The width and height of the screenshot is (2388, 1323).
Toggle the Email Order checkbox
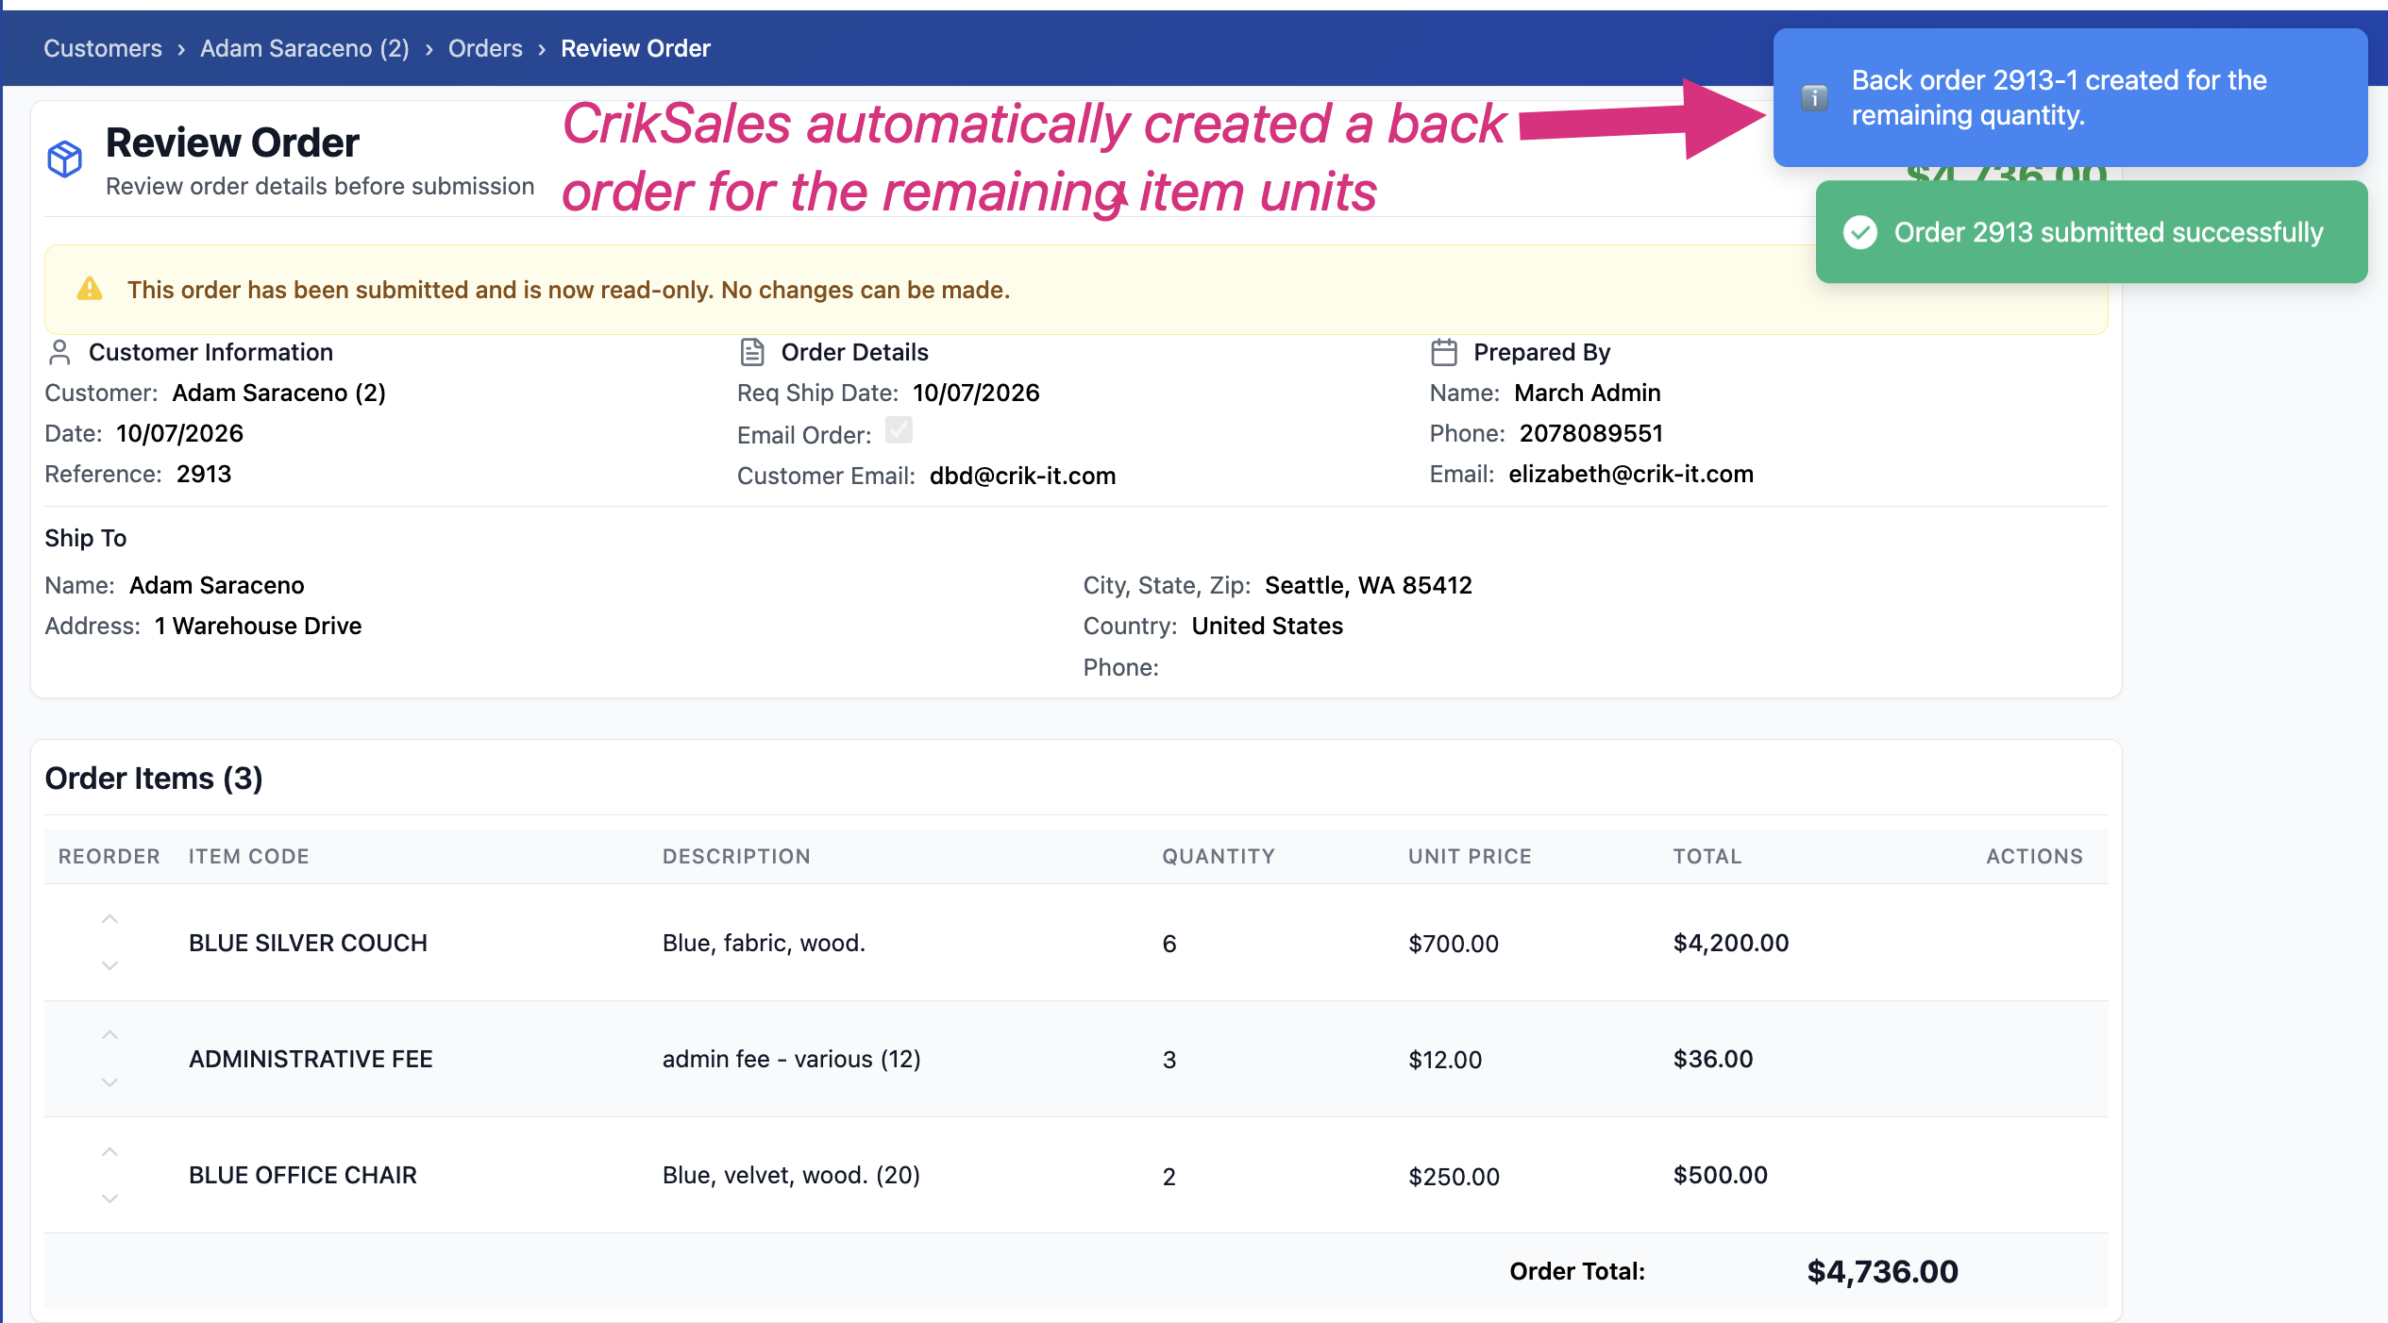tap(899, 430)
